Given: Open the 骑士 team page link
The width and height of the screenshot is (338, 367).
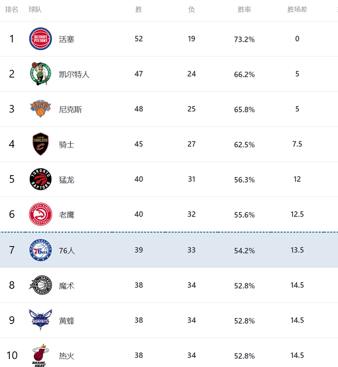Looking at the screenshot, I should tap(67, 145).
